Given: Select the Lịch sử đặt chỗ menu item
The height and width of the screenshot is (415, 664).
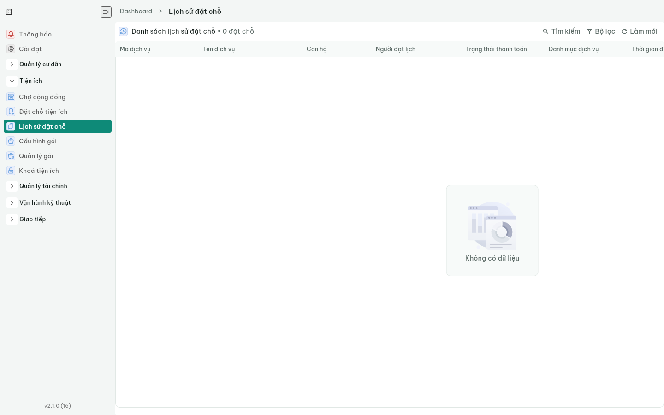Looking at the screenshot, I should 58,126.
